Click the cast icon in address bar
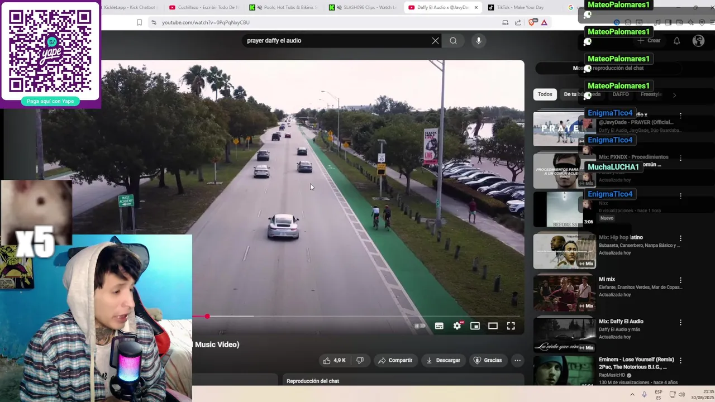 505,22
